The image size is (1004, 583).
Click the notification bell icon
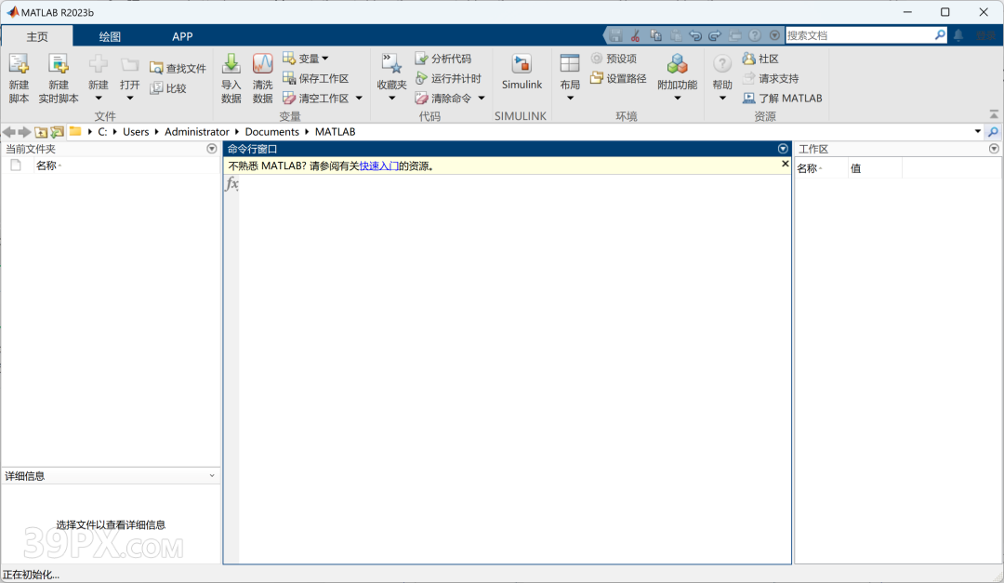tap(958, 36)
